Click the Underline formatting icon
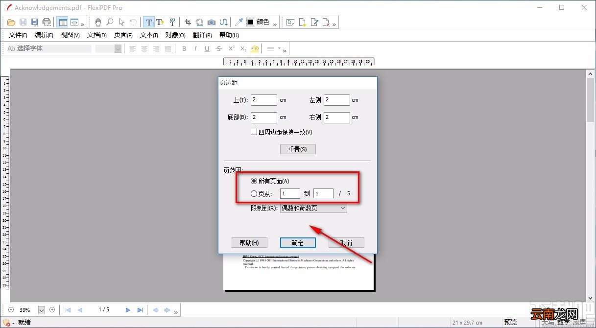The image size is (596, 328). (x=207, y=48)
